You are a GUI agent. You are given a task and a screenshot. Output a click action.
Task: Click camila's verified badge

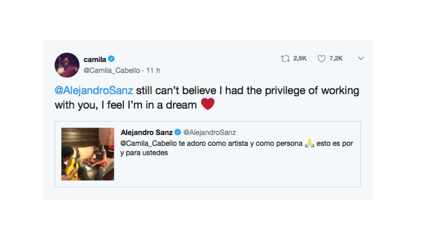pos(111,59)
